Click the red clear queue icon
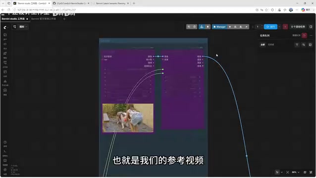 [304, 36]
